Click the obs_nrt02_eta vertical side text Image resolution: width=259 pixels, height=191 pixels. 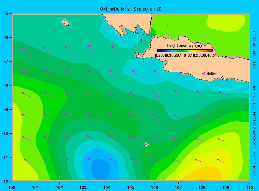pos(254,97)
